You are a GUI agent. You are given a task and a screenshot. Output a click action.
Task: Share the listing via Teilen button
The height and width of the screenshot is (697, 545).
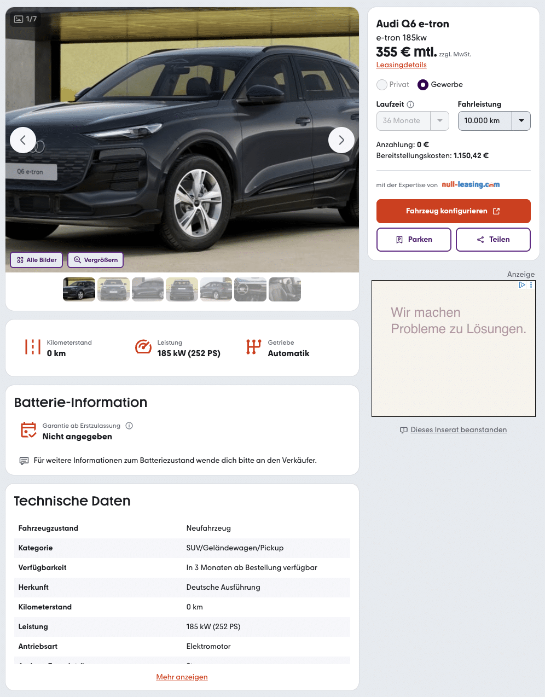click(x=493, y=240)
